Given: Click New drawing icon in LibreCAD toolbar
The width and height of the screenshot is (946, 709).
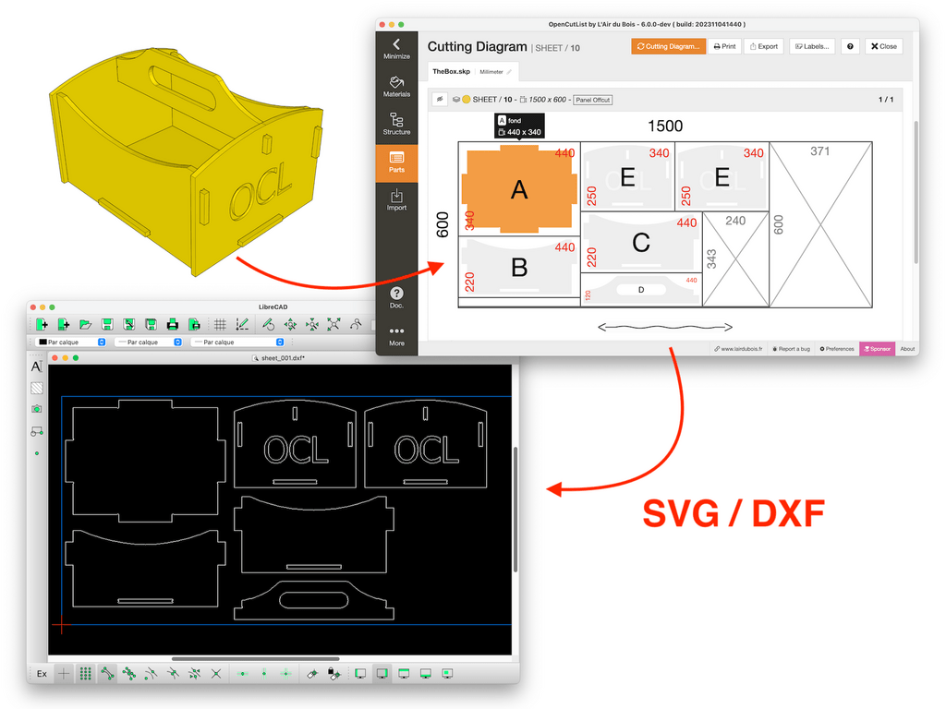Looking at the screenshot, I should [42, 324].
